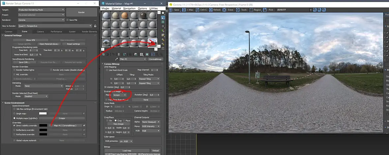Enable Mtl. override checkbox
The height and width of the screenshot is (155, 389).
[x=15, y=74]
